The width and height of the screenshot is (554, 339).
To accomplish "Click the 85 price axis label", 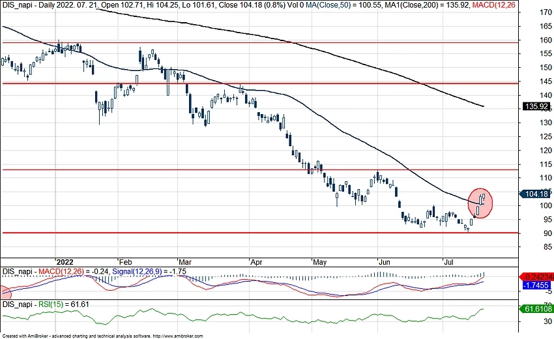I will click(x=547, y=246).
